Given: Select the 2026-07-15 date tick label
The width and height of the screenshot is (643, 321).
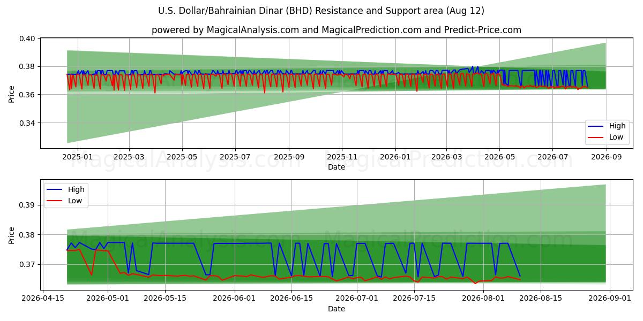Looking at the screenshot, I should (x=415, y=299).
